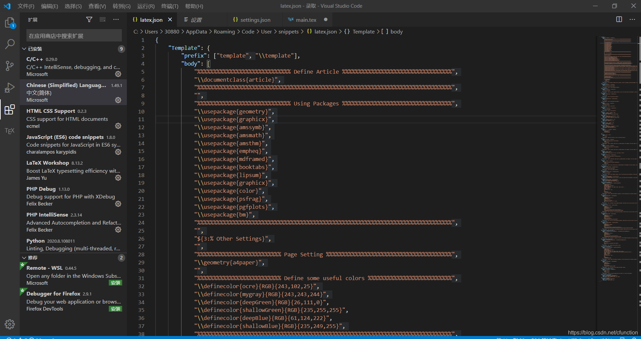Open the Run (运行) menu

coord(146,6)
